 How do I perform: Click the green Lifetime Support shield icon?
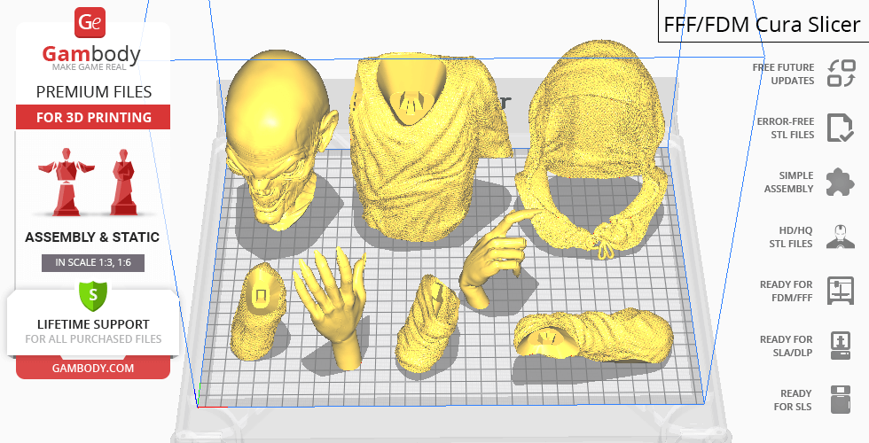pyautogui.click(x=92, y=293)
